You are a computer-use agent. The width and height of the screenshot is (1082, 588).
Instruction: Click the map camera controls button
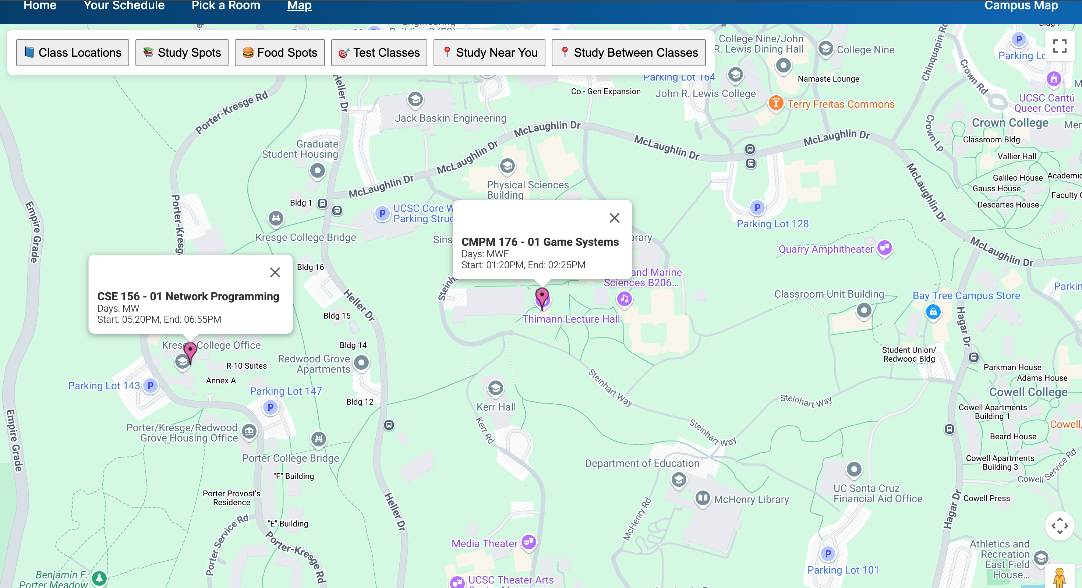[1059, 525]
